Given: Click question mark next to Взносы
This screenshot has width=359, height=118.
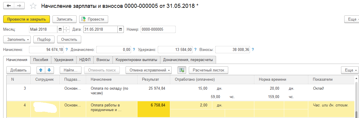Looking at the screenshot, I should coord(253,50).
